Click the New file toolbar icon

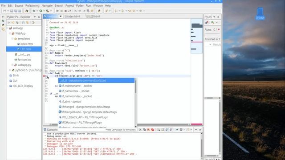[5, 11]
